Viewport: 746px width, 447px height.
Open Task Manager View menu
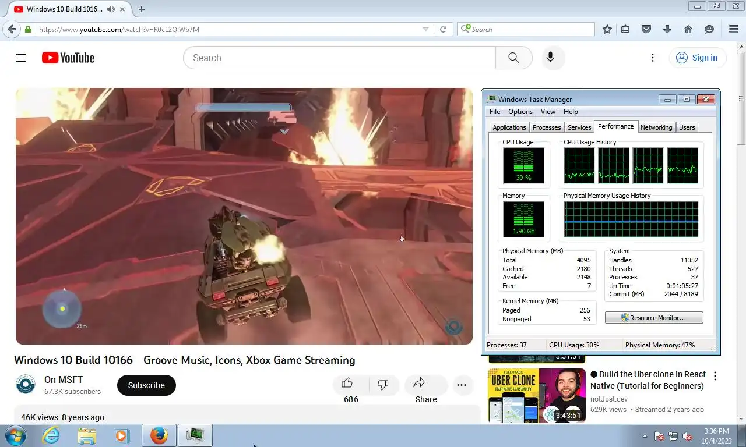coord(548,112)
